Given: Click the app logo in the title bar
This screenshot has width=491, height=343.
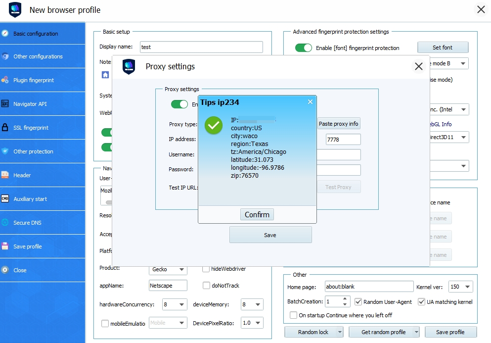Looking at the screenshot, I should tap(15, 10).
